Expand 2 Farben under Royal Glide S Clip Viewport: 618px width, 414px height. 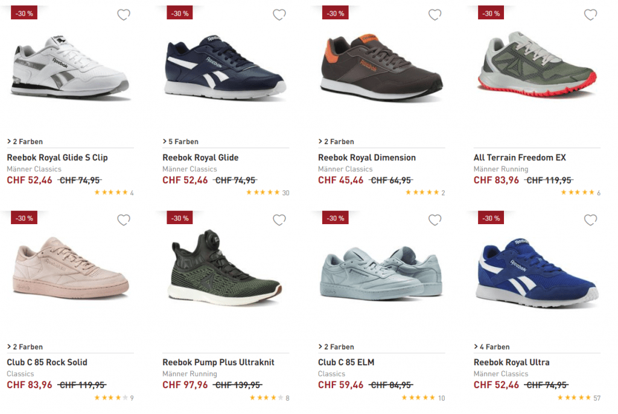[x=25, y=142]
